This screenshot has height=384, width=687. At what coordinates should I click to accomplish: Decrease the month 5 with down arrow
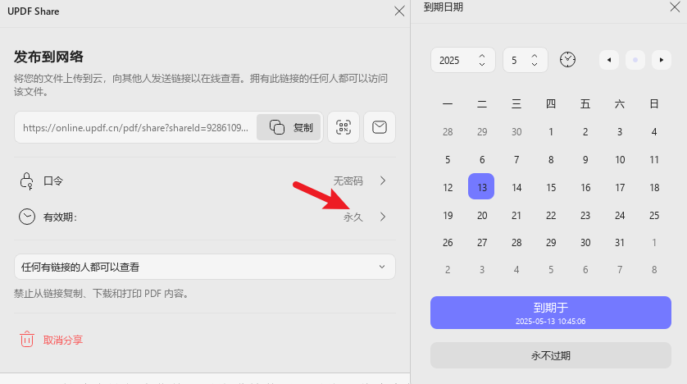pyautogui.click(x=535, y=64)
